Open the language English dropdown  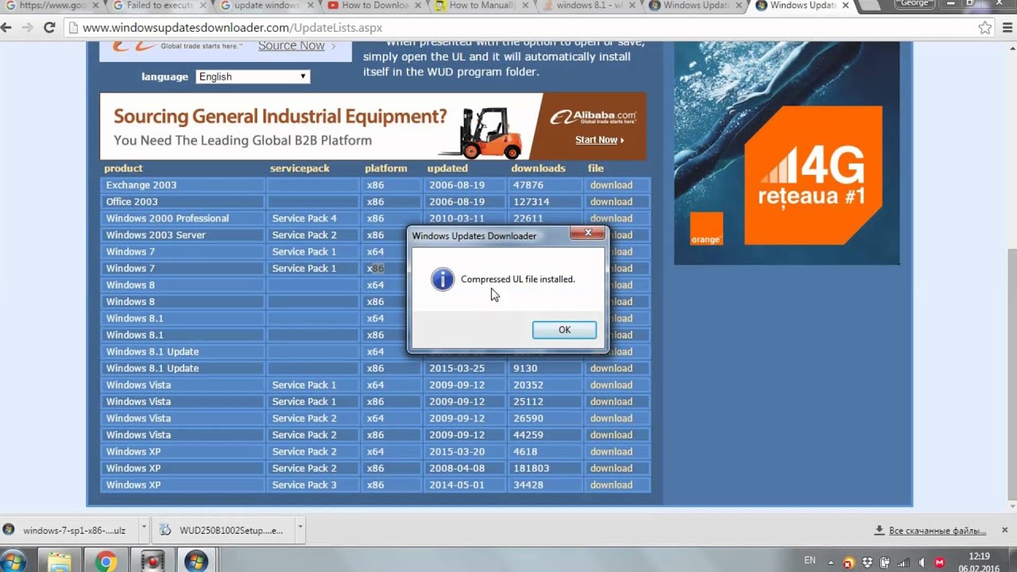(253, 76)
